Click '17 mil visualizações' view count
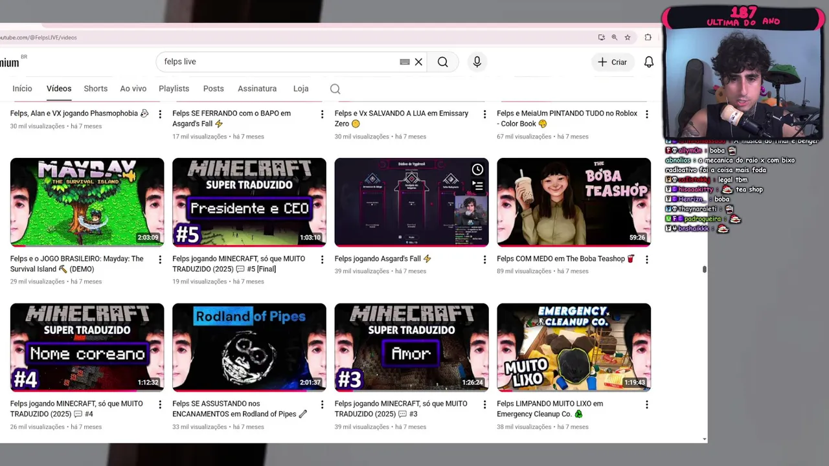The image size is (829, 466). pyautogui.click(x=199, y=137)
